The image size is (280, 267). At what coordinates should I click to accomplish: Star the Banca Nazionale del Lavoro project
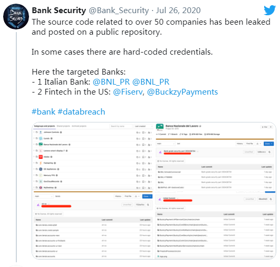[x=265, y=127]
